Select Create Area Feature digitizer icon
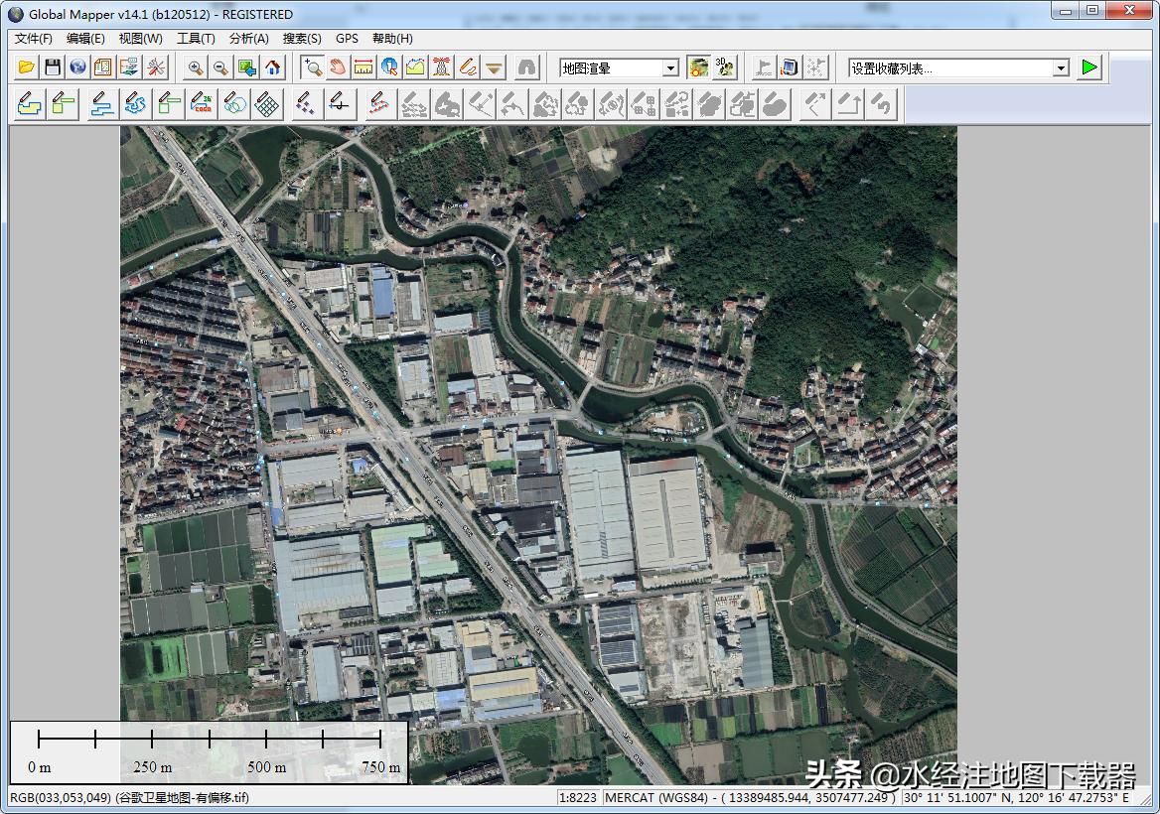 coord(30,104)
